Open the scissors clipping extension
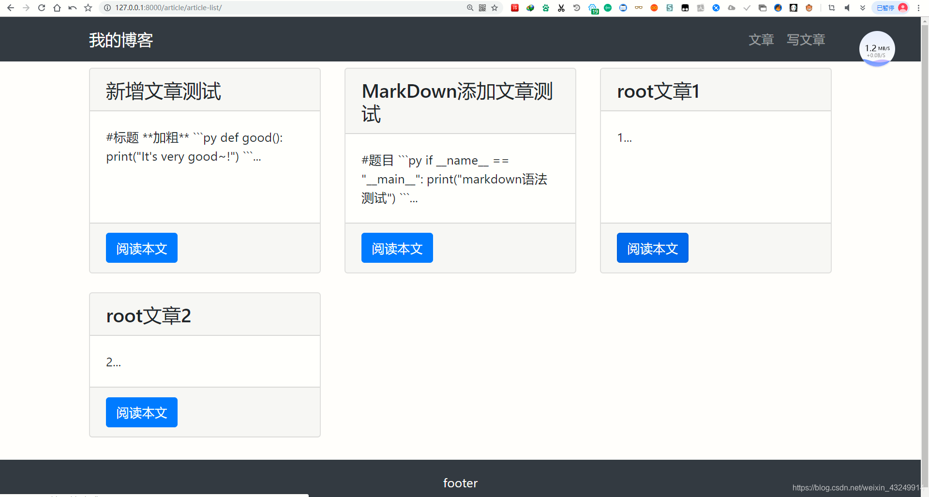 tap(561, 8)
